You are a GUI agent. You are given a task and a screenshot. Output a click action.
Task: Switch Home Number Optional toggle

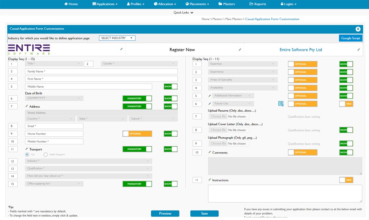coord(137,134)
